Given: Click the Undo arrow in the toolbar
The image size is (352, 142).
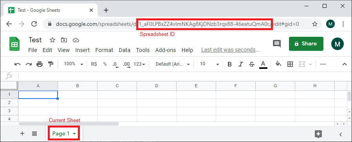Looking at the screenshot, I should [x=17, y=64].
